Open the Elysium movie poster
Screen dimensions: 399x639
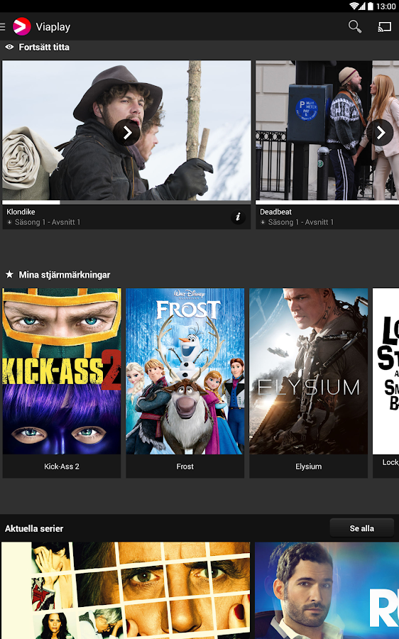coord(309,371)
